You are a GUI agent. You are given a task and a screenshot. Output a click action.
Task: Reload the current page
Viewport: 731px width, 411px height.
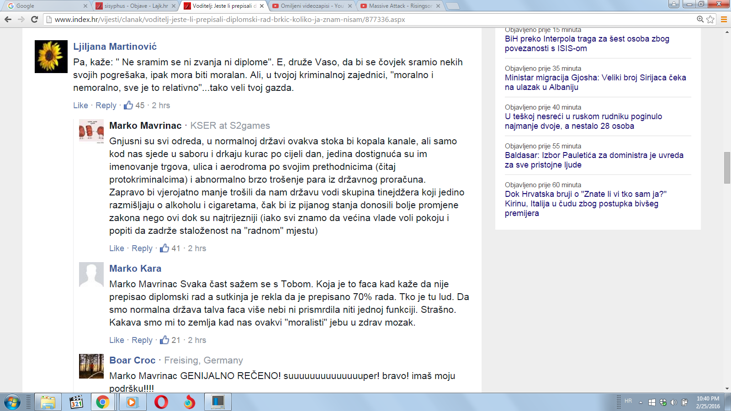34,19
